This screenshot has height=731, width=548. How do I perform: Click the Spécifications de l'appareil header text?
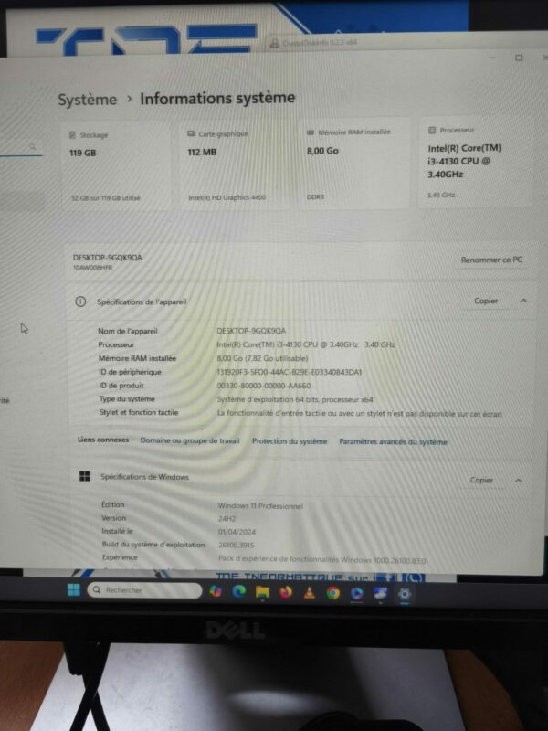click(142, 302)
